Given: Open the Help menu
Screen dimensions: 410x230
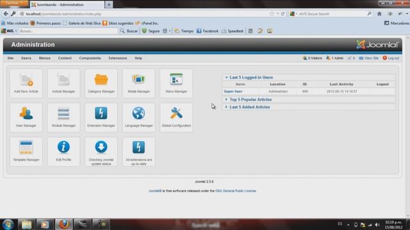Looking at the screenshot, I should tap(138, 58).
